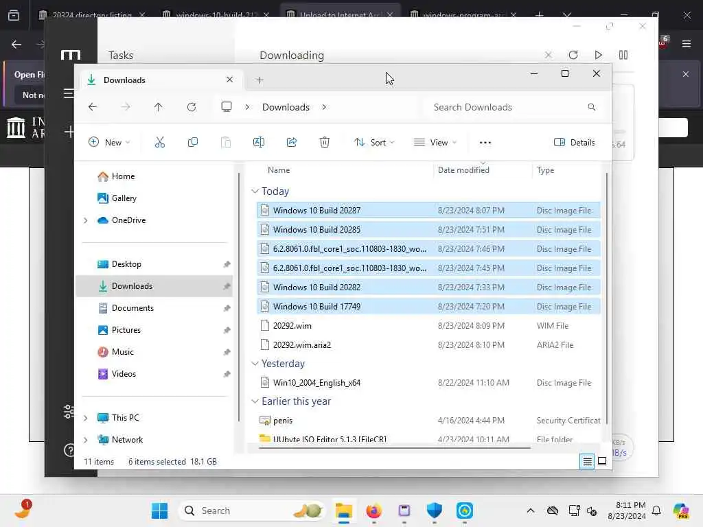Click the delete X icon in Downloading panel

[x=548, y=55]
